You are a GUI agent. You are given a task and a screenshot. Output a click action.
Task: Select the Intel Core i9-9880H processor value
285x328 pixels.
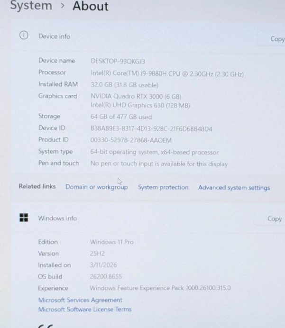[x=167, y=73]
